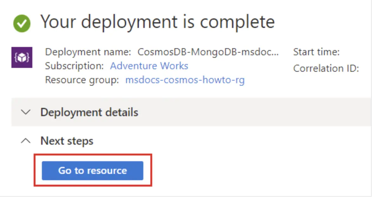
Task: Click the Resource group label
Action: pos(82,80)
